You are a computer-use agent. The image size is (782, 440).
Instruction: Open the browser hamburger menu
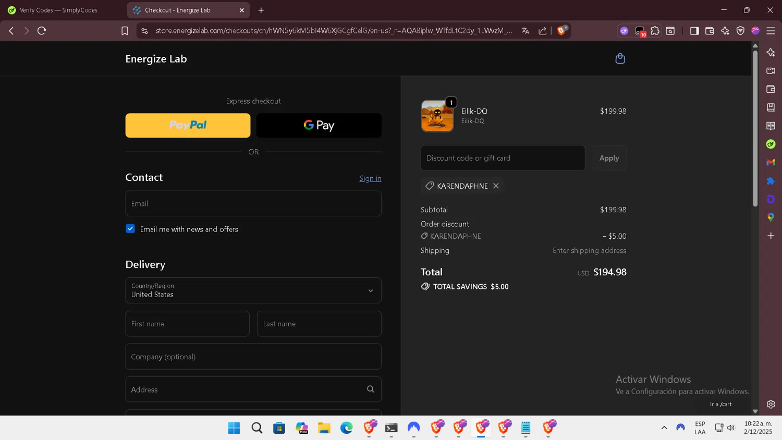pos(771,31)
